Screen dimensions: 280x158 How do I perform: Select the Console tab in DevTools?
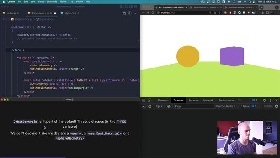click(178, 101)
